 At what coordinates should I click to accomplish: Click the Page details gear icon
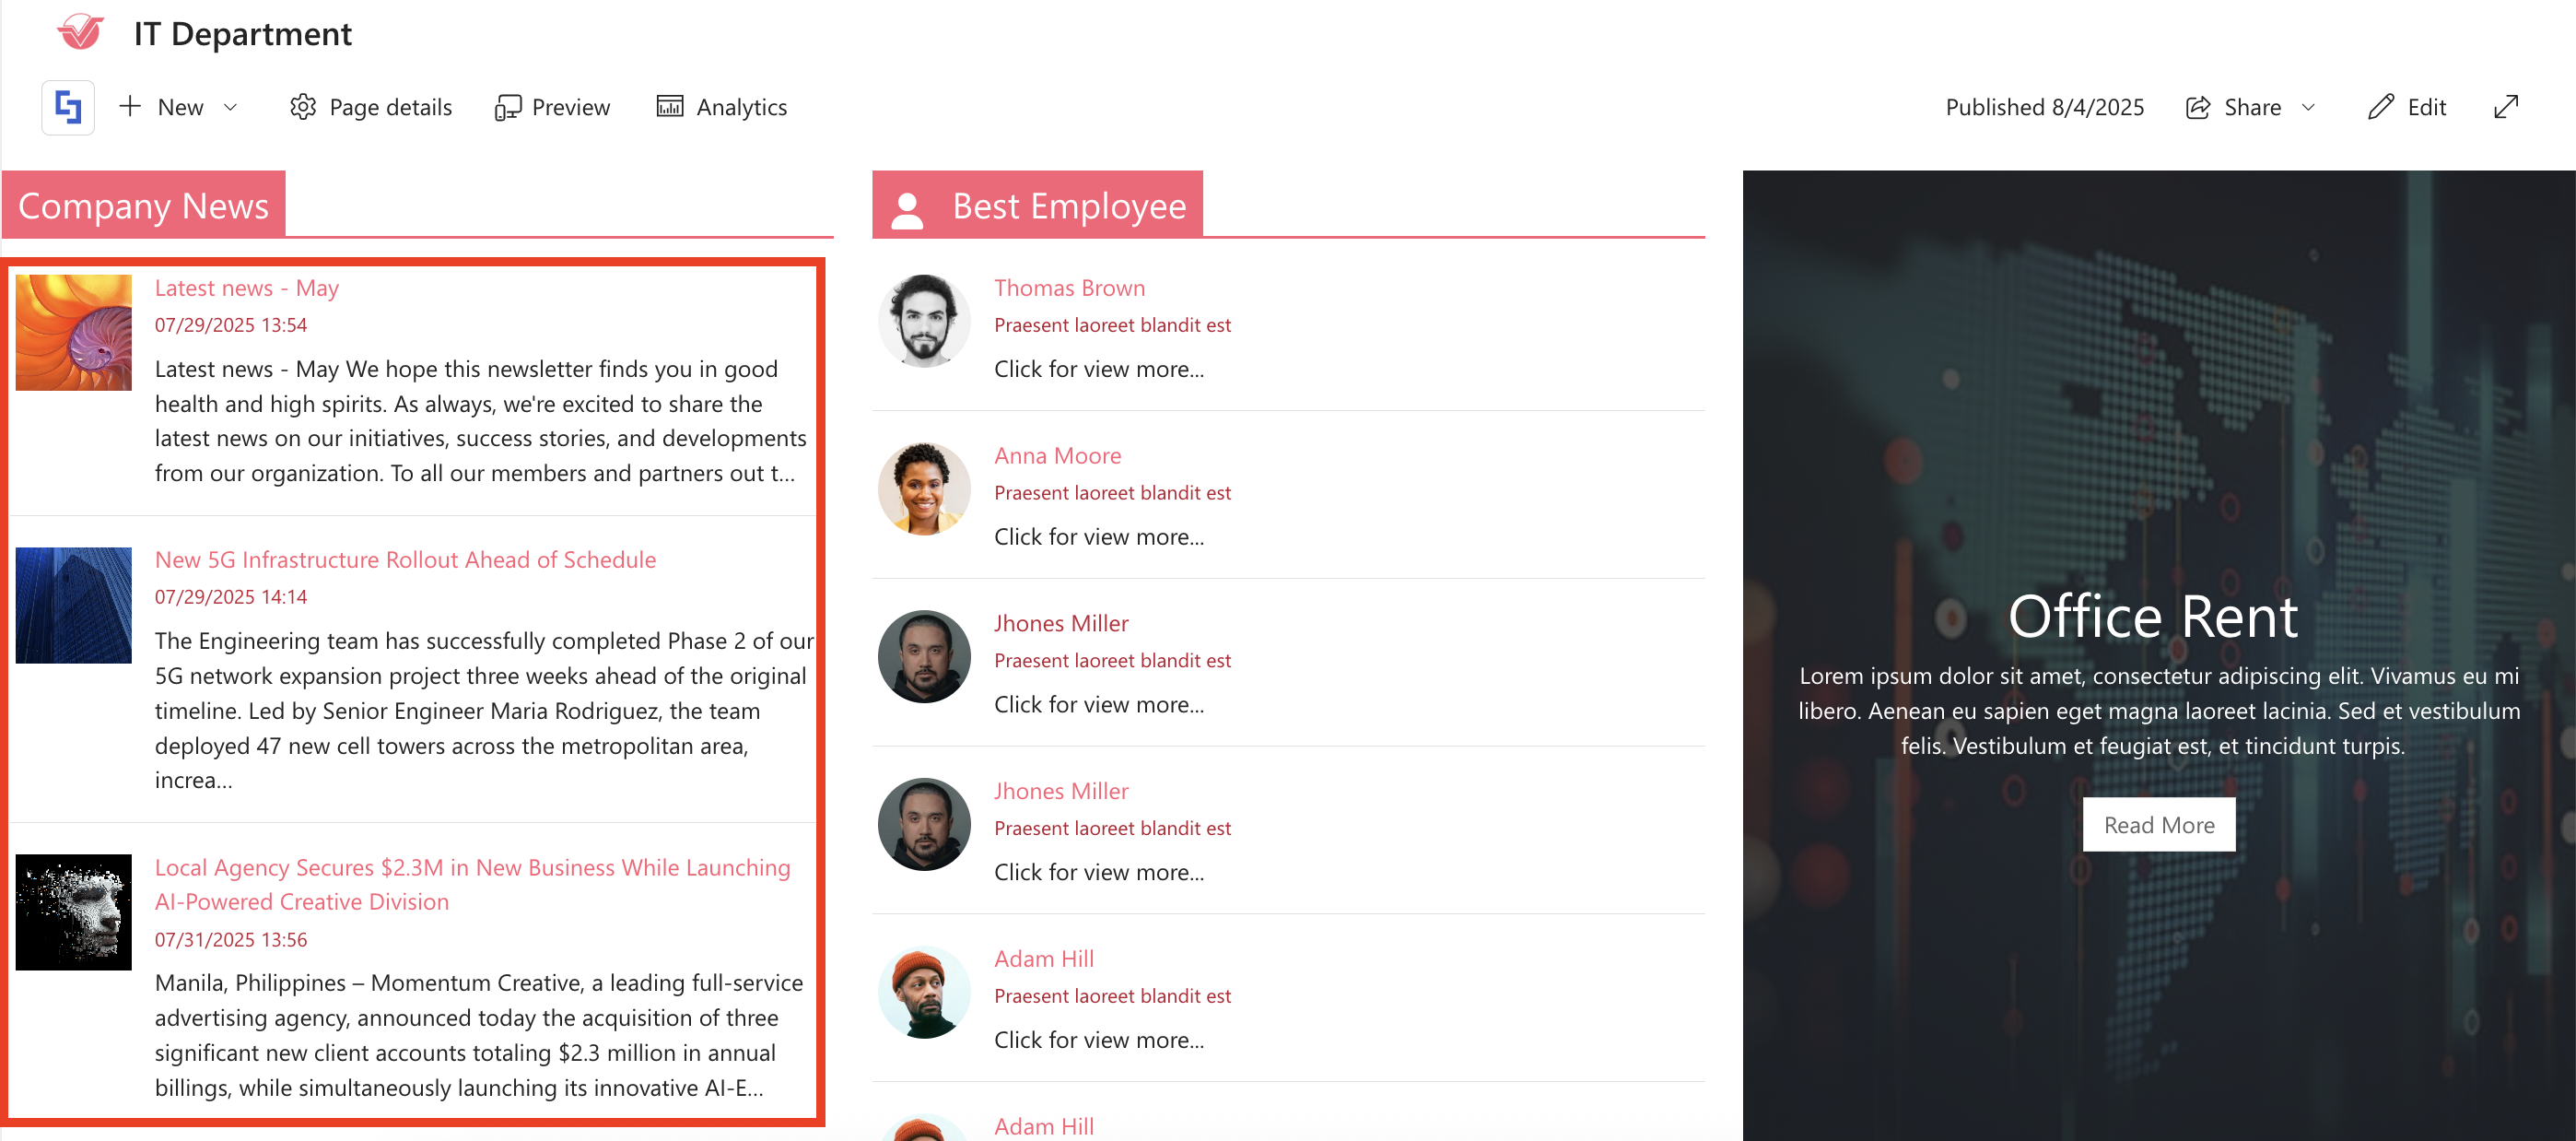point(302,107)
